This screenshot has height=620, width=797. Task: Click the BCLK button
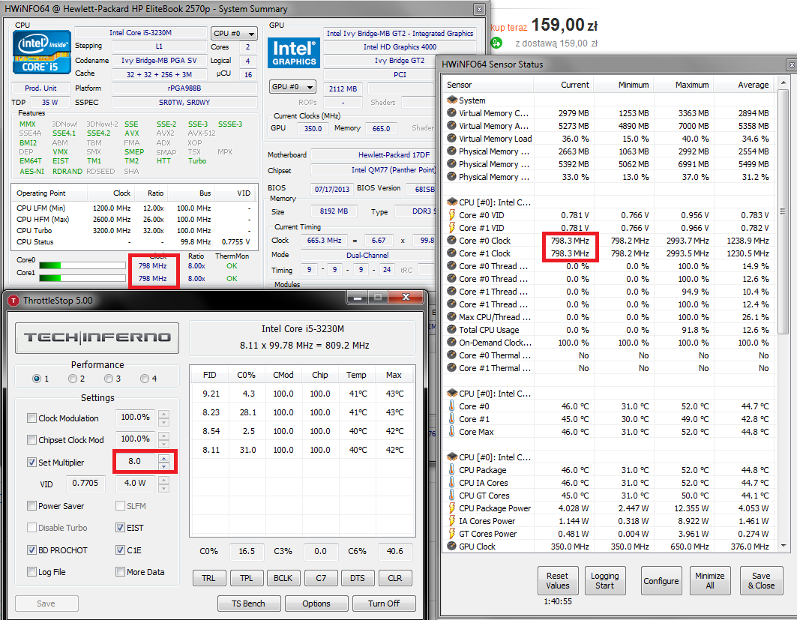click(x=283, y=578)
